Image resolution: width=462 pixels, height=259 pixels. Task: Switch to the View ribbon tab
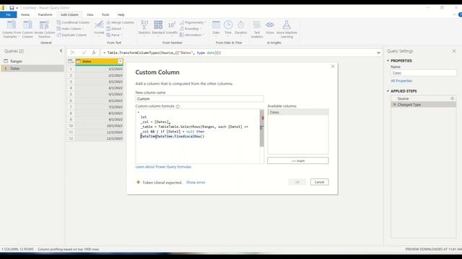[x=90, y=14]
